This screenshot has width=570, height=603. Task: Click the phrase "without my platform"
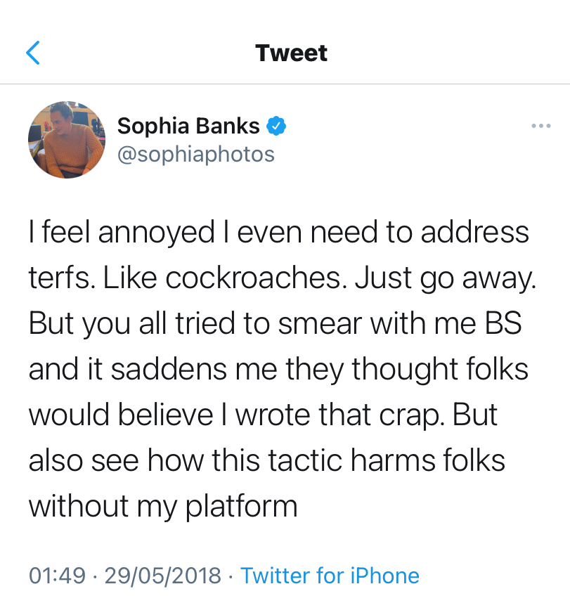click(x=163, y=507)
